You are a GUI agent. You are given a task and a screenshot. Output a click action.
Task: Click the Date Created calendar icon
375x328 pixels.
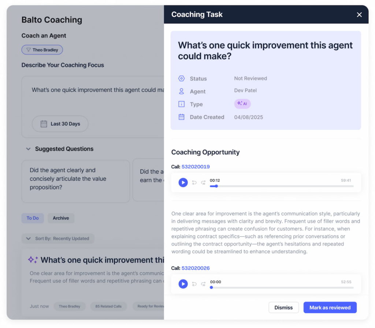pyautogui.click(x=182, y=117)
